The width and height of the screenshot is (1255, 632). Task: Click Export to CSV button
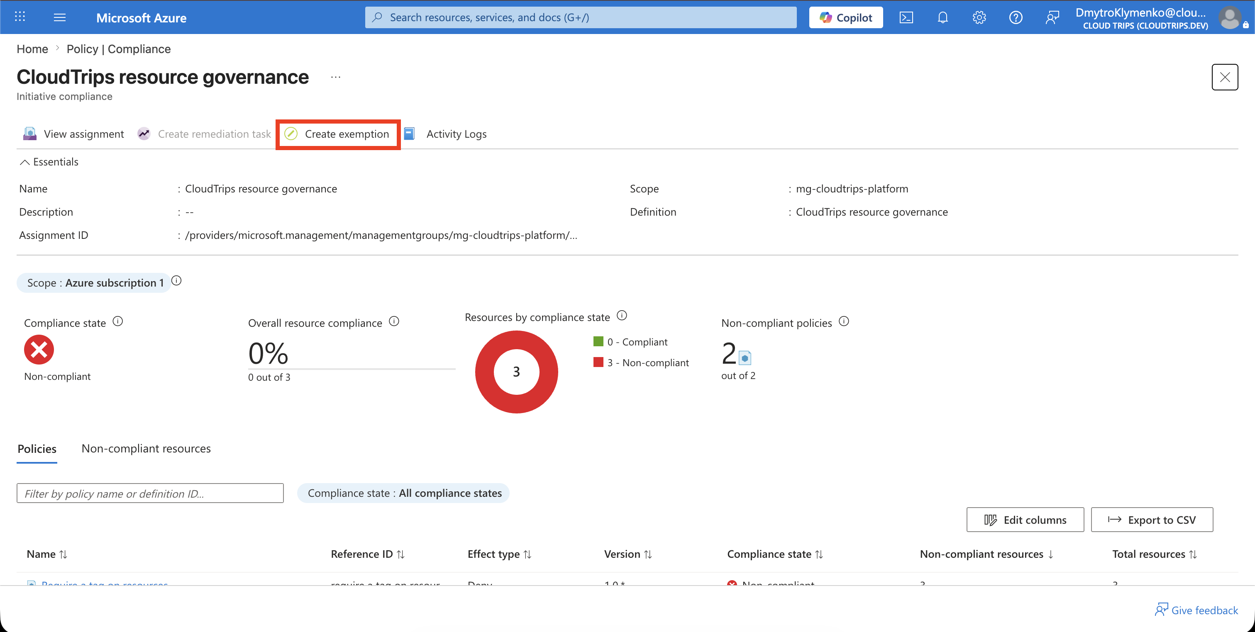pyautogui.click(x=1152, y=520)
